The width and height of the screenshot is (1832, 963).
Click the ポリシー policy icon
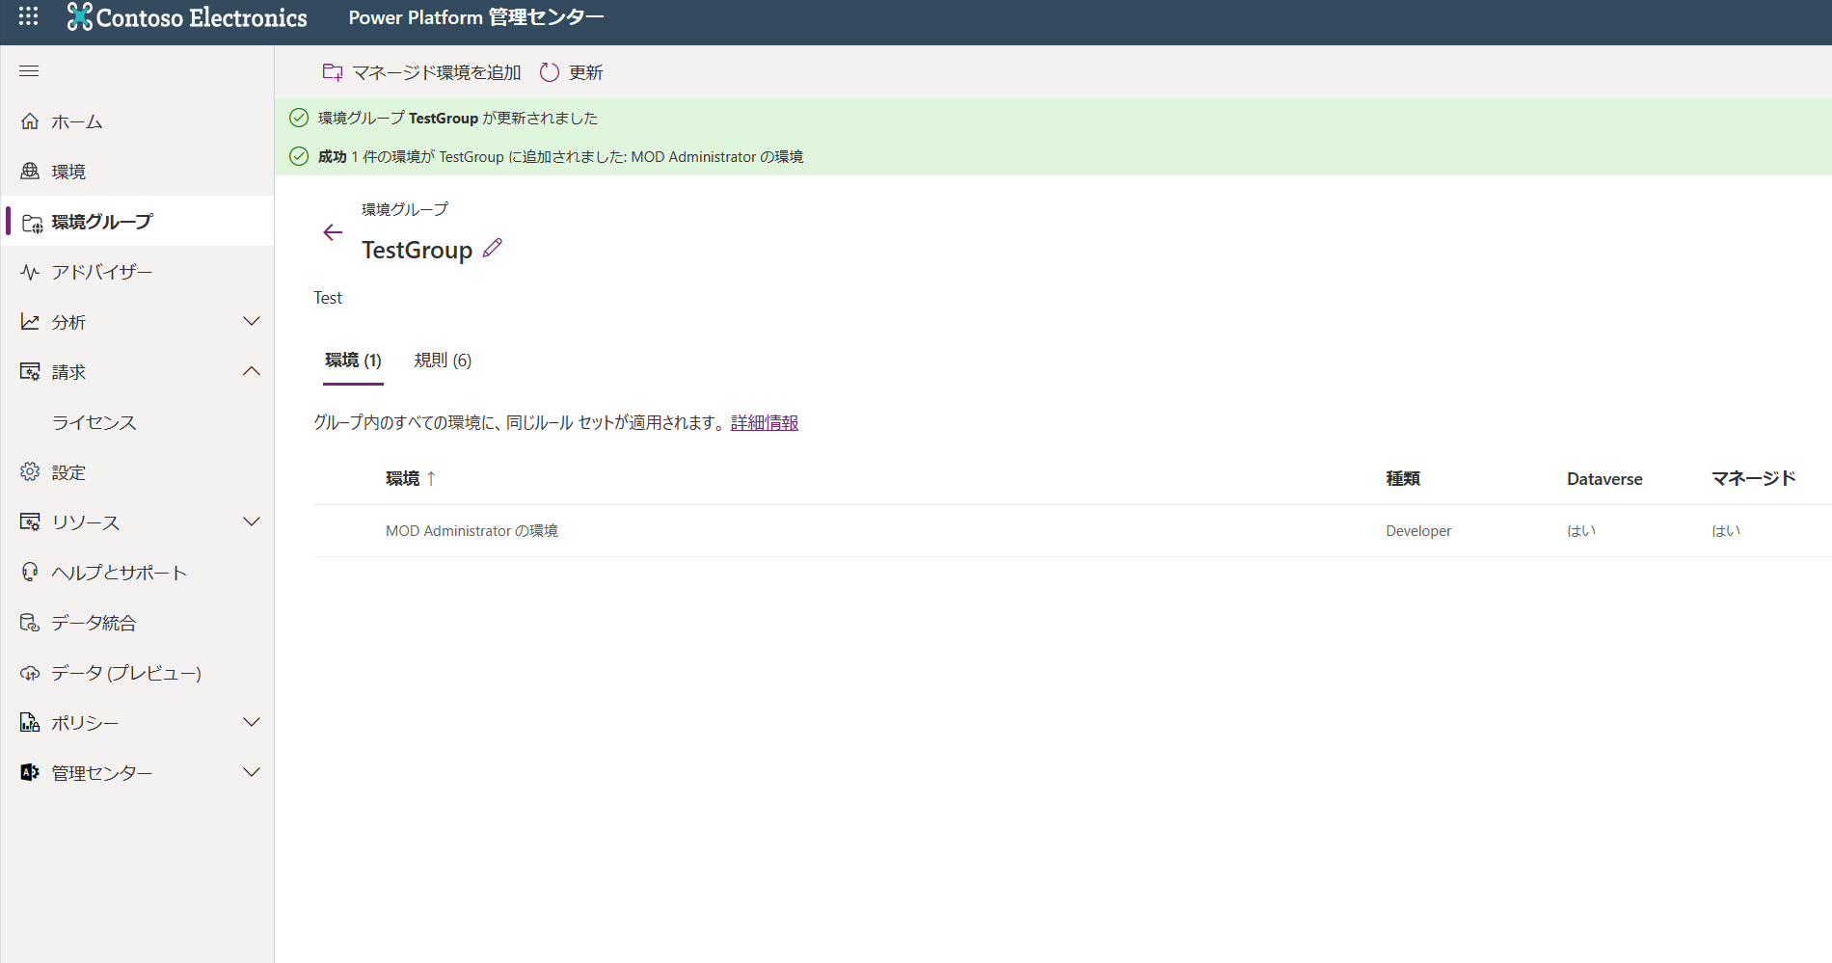pos(30,723)
